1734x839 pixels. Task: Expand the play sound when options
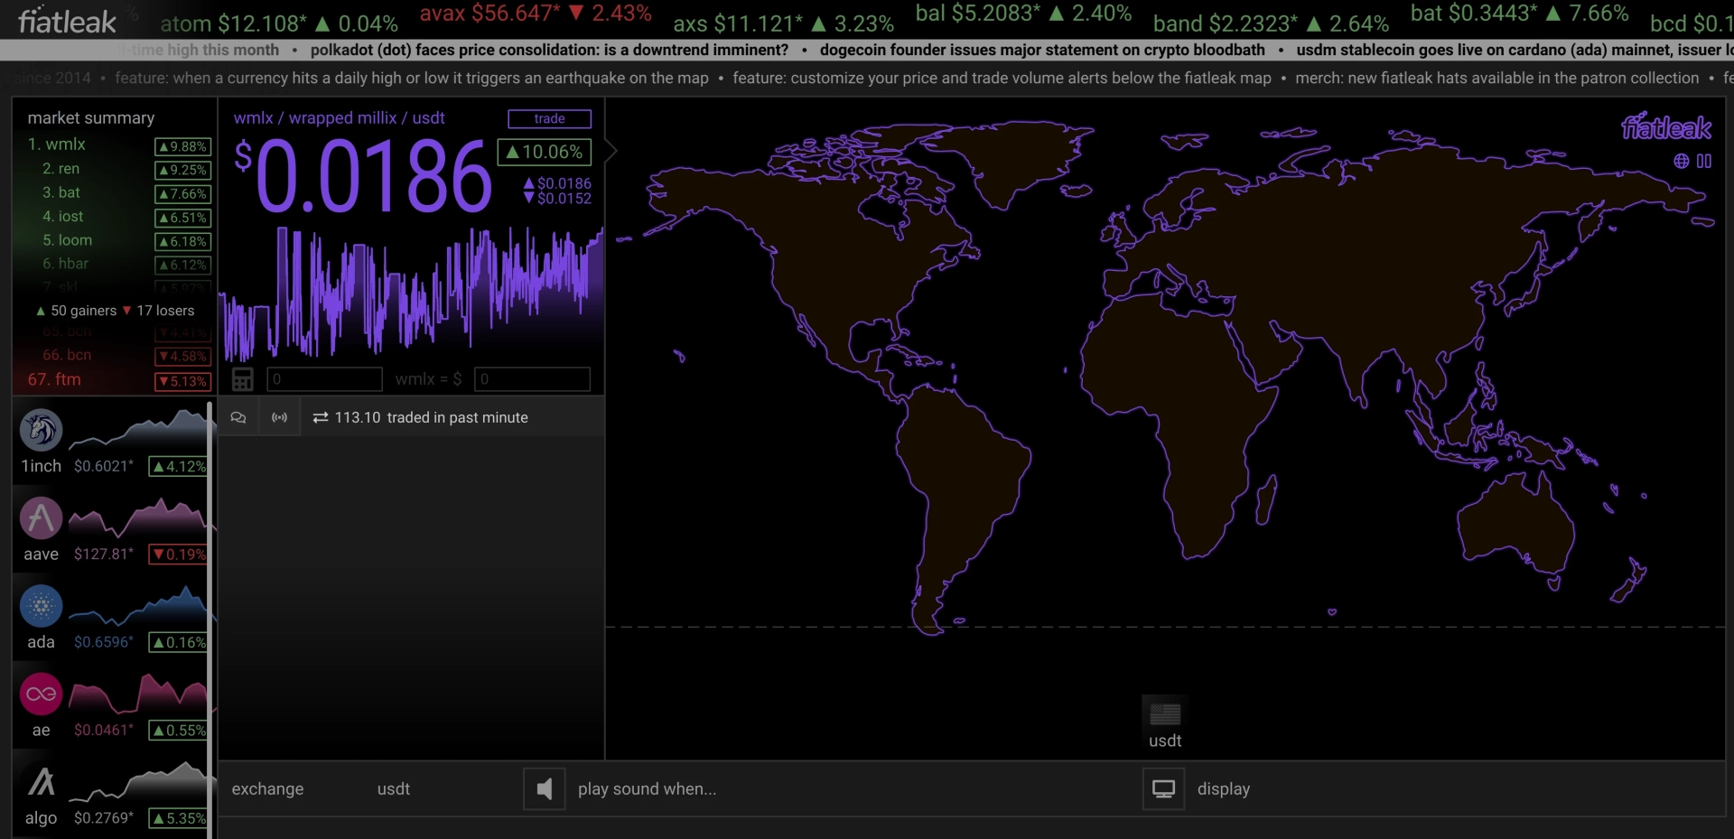(647, 789)
